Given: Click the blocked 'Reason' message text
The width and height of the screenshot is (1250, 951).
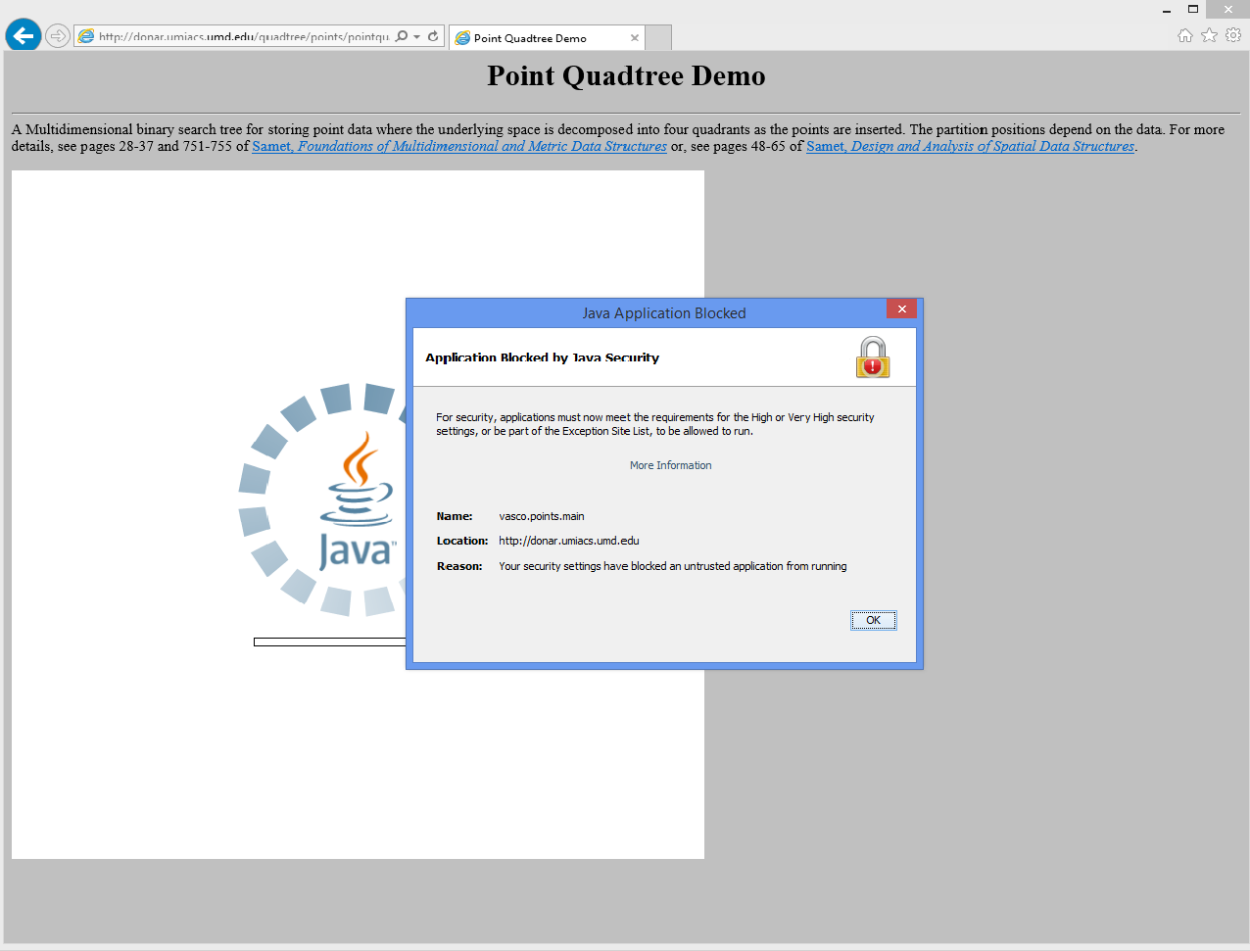Looking at the screenshot, I should pos(673,566).
